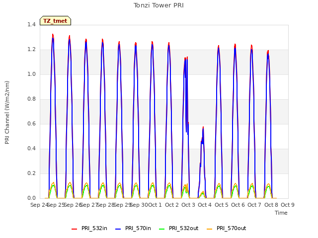Click the TZ_tmet label badge
The image size is (318, 238).
55,21
